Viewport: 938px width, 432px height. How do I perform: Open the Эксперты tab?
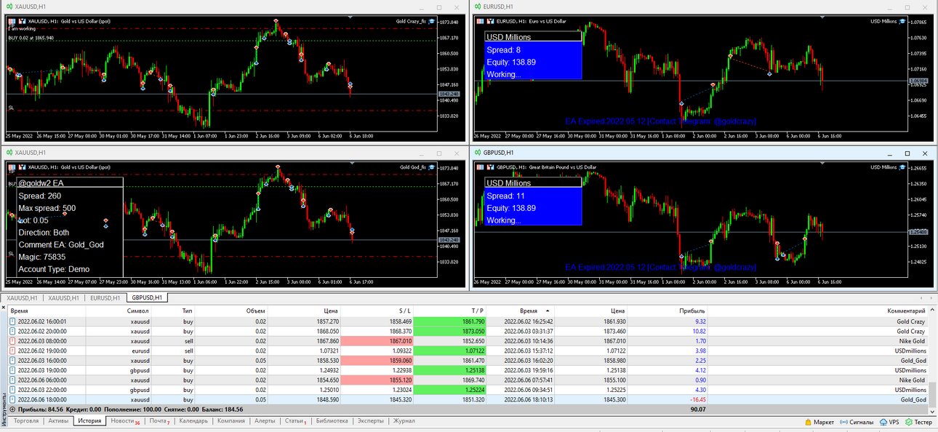pos(371,421)
